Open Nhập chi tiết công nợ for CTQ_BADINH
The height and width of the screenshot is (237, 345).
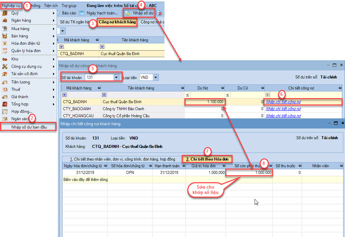point(283,102)
